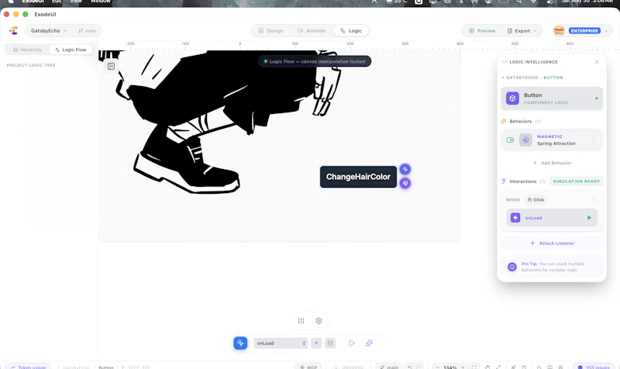Delete the When Click interaction
This screenshot has width=620, height=369.
[x=594, y=199]
